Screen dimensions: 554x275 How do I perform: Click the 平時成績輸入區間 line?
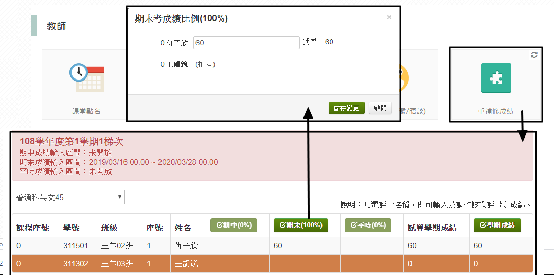tap(66, 171)
